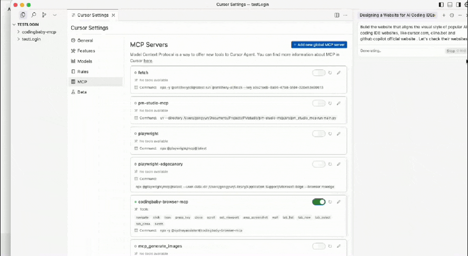Click the set_viewport tool chip
Image resolution: width=468 pixels, height=256 pixels.
tap(229, 217)
